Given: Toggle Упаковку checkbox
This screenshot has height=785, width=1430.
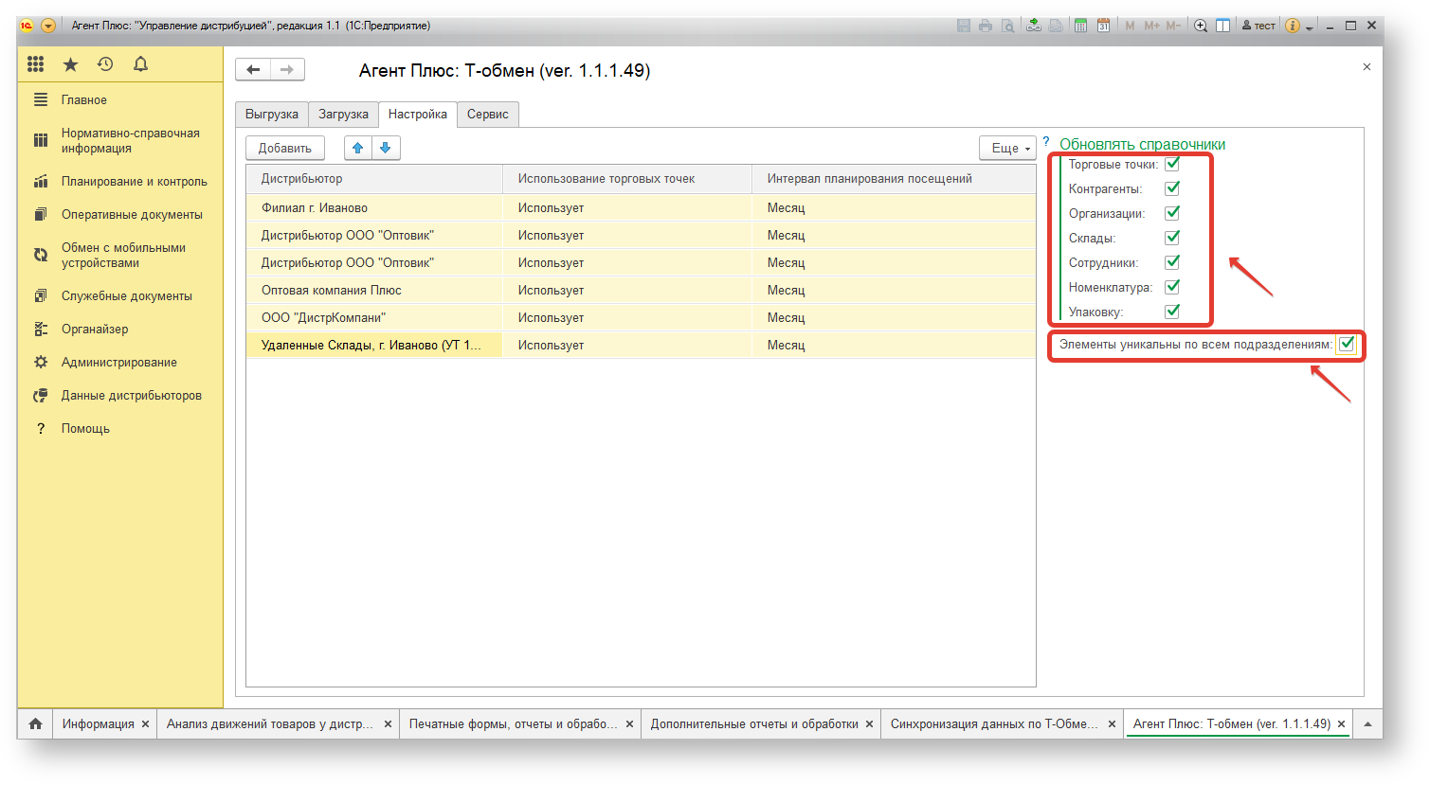Looking at the screenshot, I should pos(1172,311).
